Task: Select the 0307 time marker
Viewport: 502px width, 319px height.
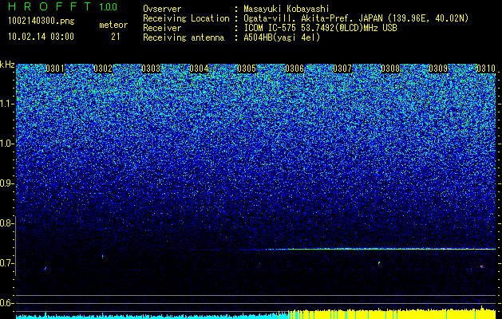Action: point(342,69)
